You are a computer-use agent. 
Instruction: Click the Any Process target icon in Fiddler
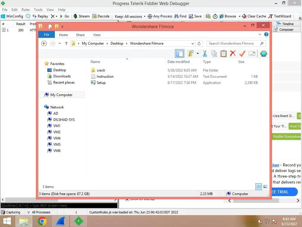tap(150, 17)
